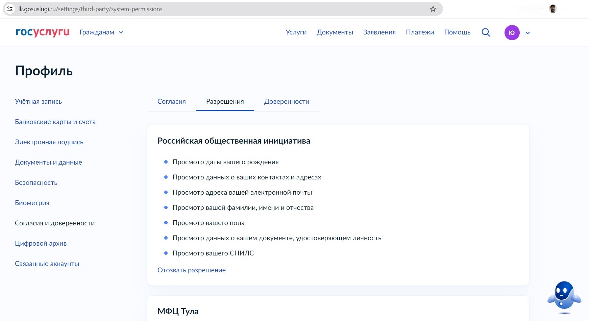
Task: Open Документы и данные section
Action: [48, 162]
